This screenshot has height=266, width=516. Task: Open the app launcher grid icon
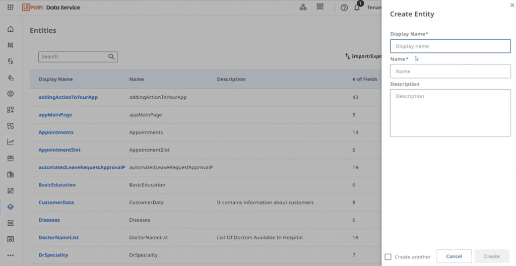pos(10,7)
